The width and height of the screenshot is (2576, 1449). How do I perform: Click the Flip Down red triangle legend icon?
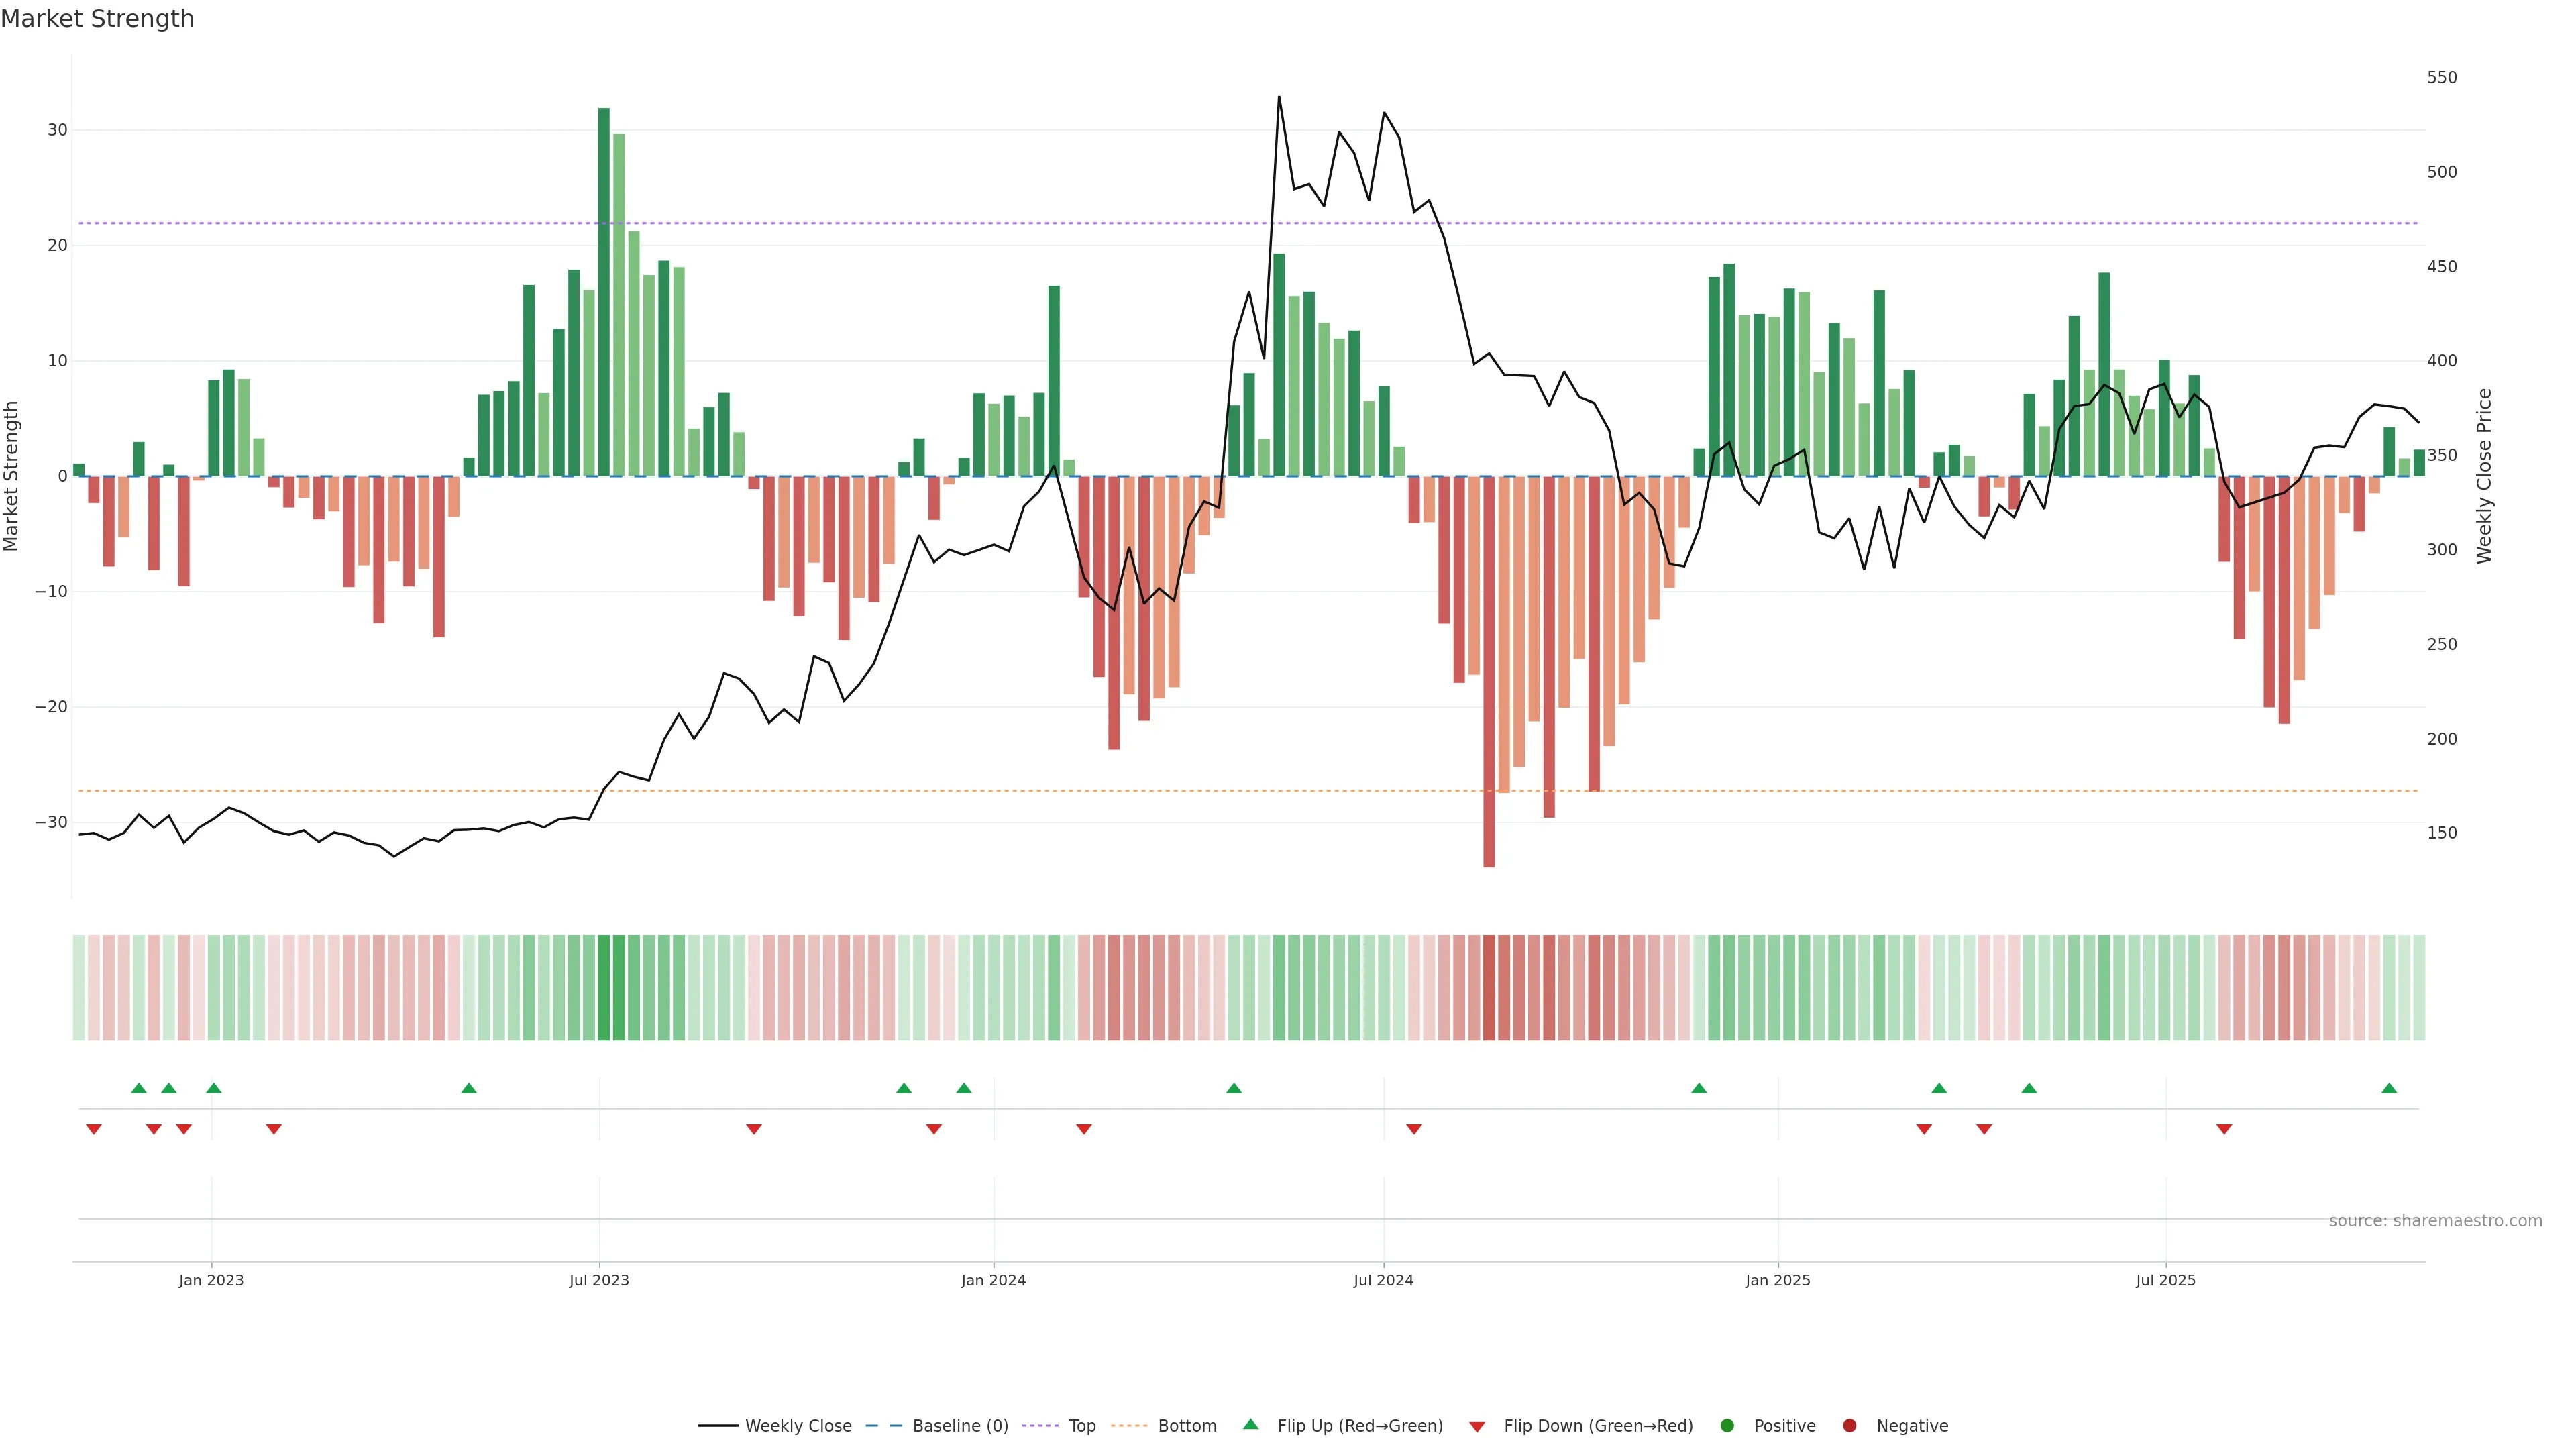tap(1477, 1427)
